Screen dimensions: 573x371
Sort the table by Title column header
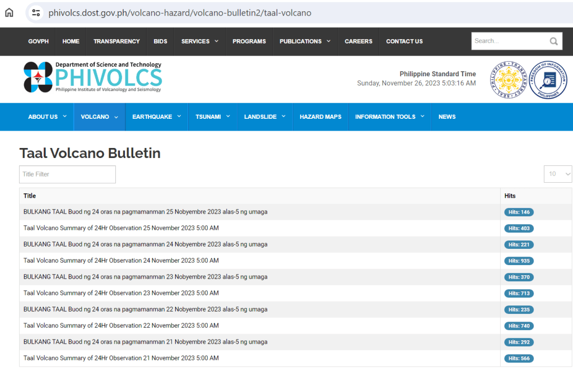(x=30, y=196)
